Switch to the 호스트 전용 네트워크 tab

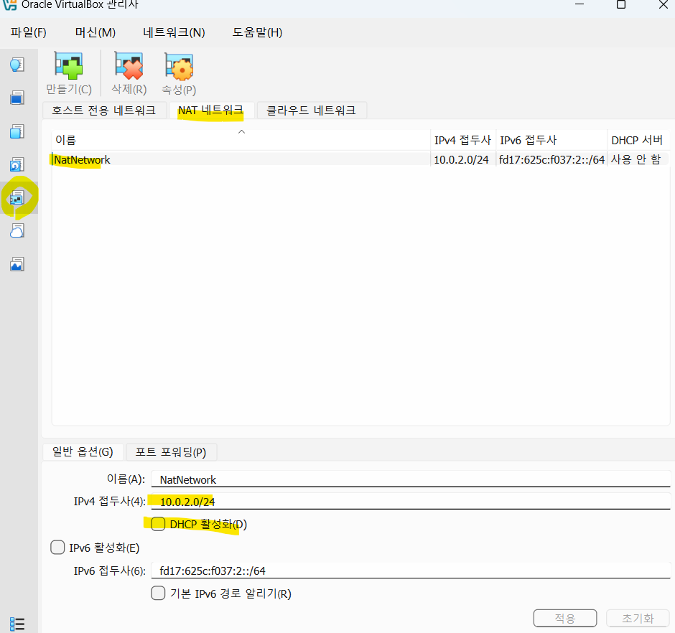[x=103, y=111]
